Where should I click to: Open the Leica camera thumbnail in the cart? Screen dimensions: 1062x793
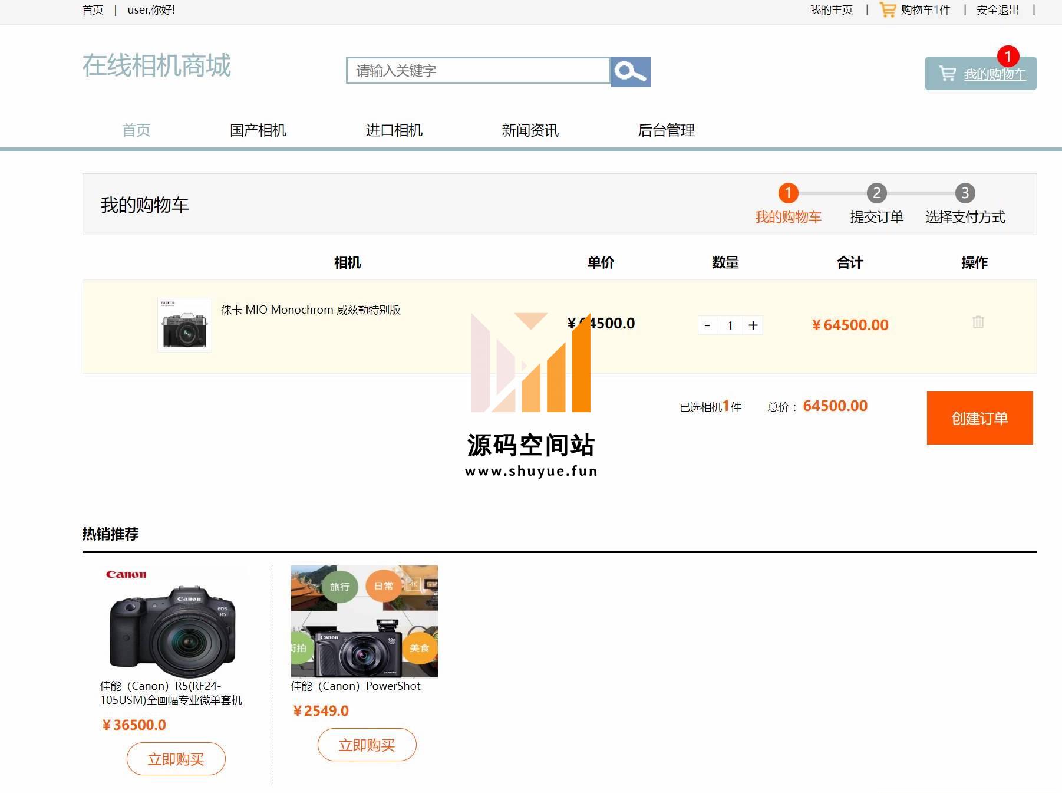point(184,325)
